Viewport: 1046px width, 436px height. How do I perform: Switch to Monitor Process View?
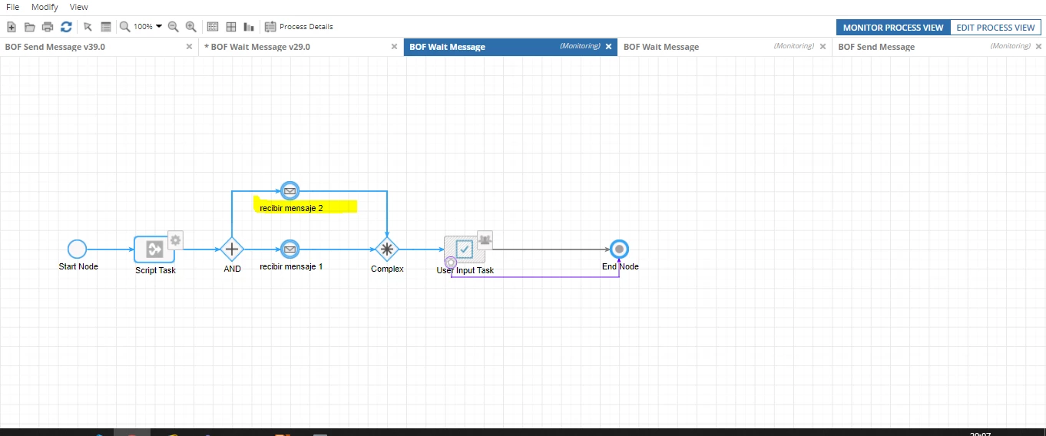[x=893, y=28]
